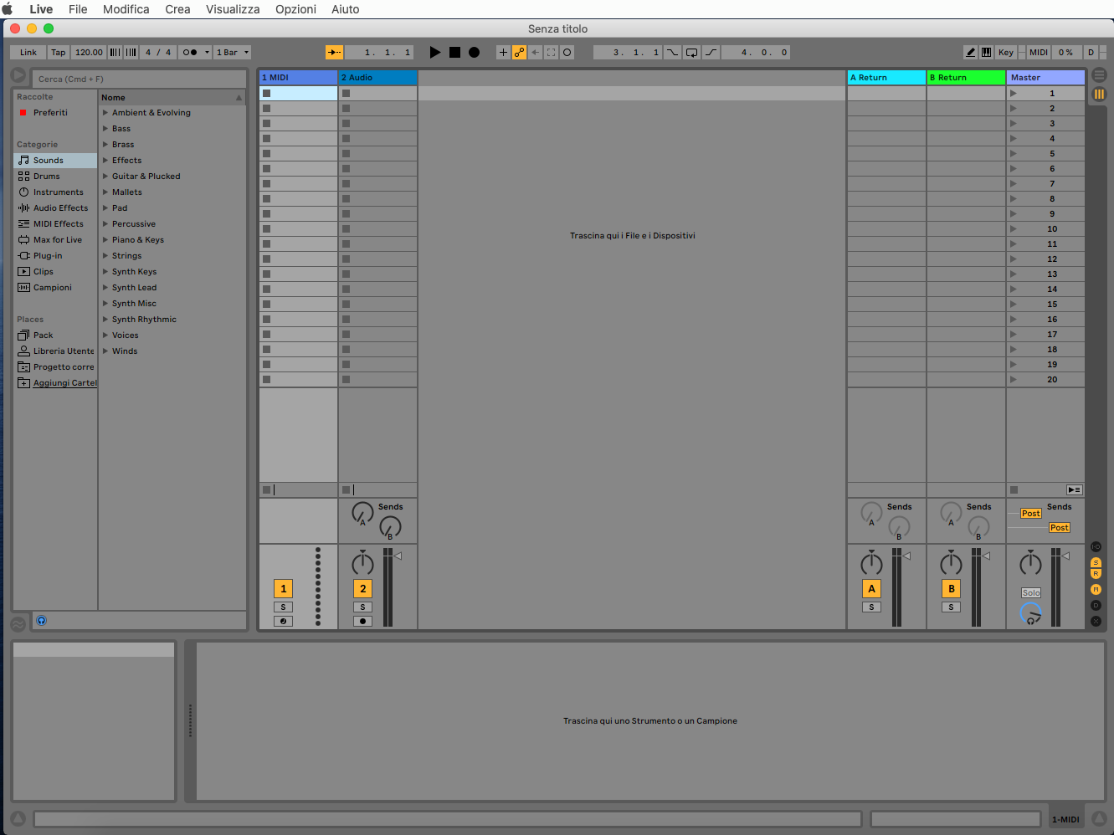Expand the Ambient & Evolving folder
Viewport: 1114px width, 835px height.
tap(105, 113)
